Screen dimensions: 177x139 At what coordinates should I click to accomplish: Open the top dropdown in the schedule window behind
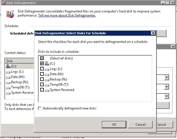(167, 77)
